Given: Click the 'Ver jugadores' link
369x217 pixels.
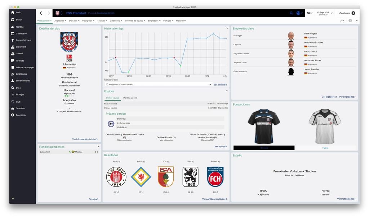Looking at the screenshot, I should point(329,97).
